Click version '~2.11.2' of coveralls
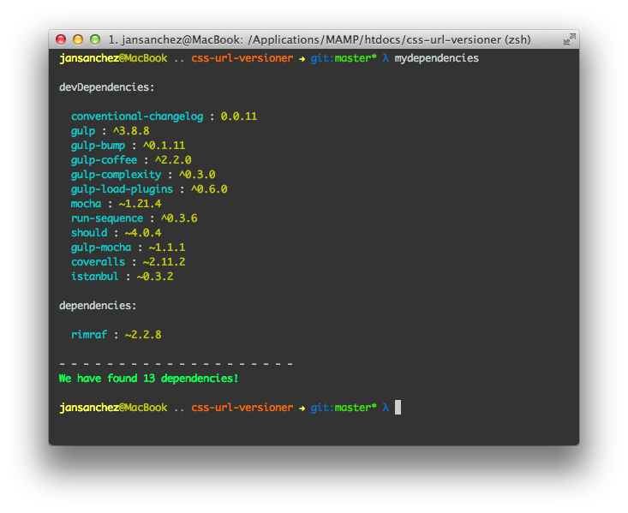The width and height of the screenshot is (628, 513). tap(164, 262)
